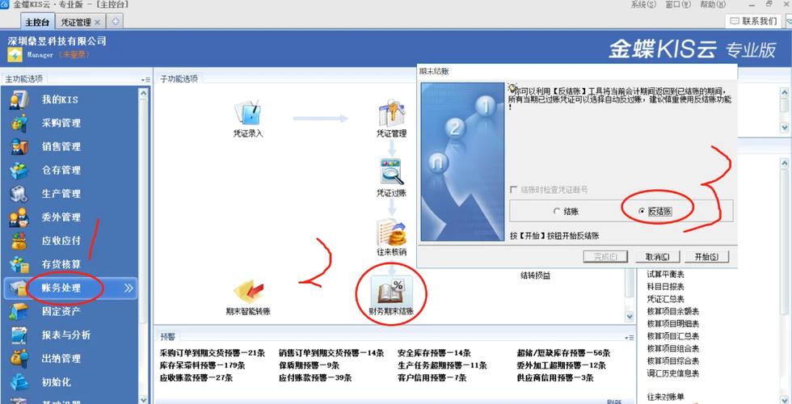Open 固定资产 module icon
792x404 pixels.
tap(19, 312)
